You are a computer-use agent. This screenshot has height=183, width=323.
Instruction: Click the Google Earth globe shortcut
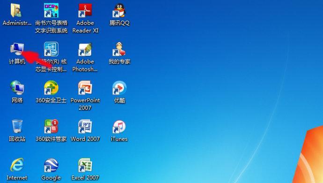[51, 165]
